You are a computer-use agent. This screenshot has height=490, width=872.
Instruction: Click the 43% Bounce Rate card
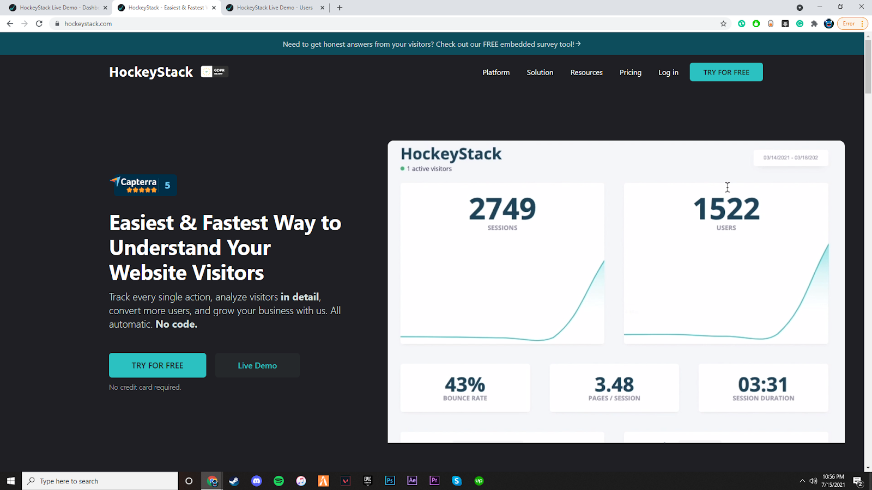[465, 388]
